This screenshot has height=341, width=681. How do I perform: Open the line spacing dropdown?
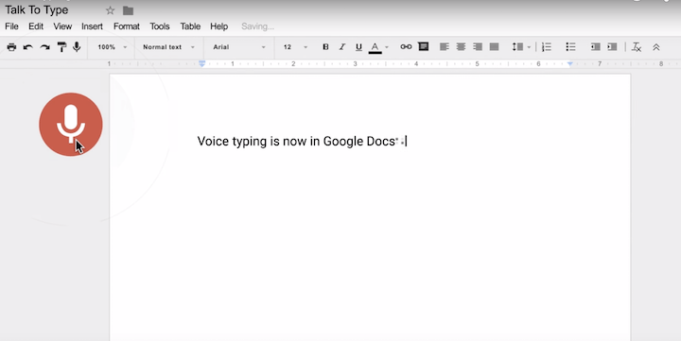click(521, 47)
